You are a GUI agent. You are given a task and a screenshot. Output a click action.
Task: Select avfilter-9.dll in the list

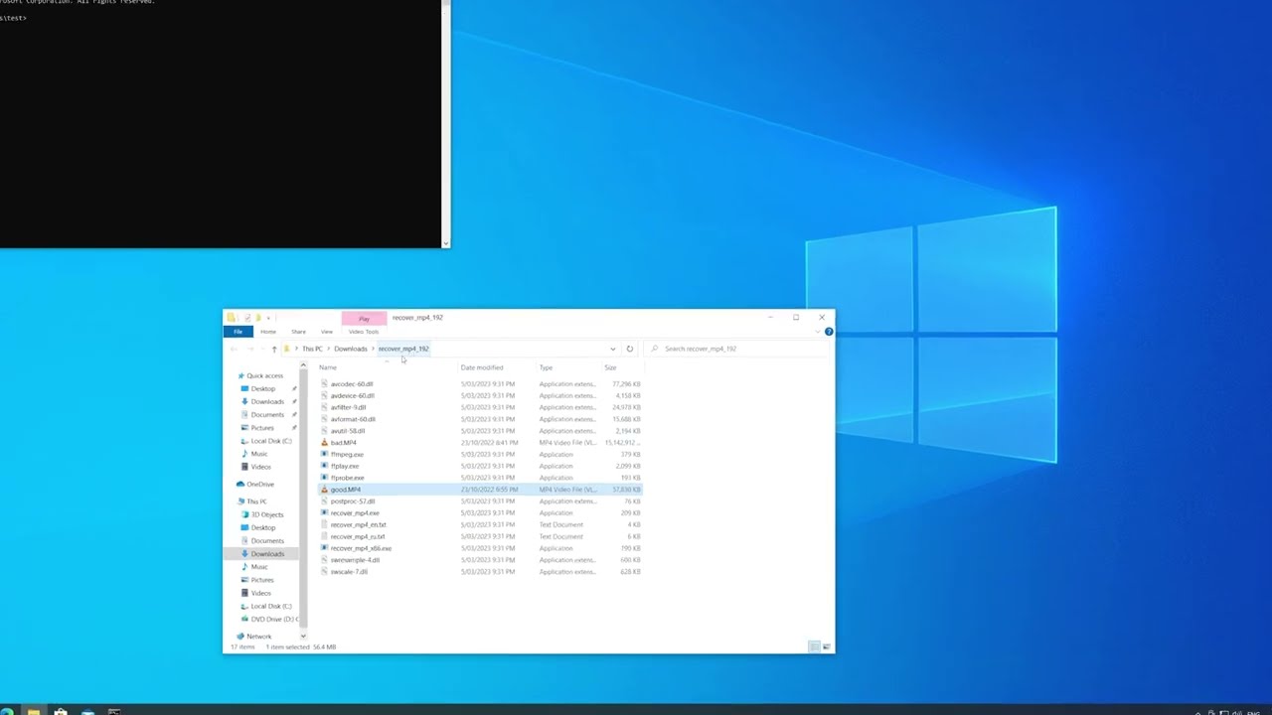point(348,407)
